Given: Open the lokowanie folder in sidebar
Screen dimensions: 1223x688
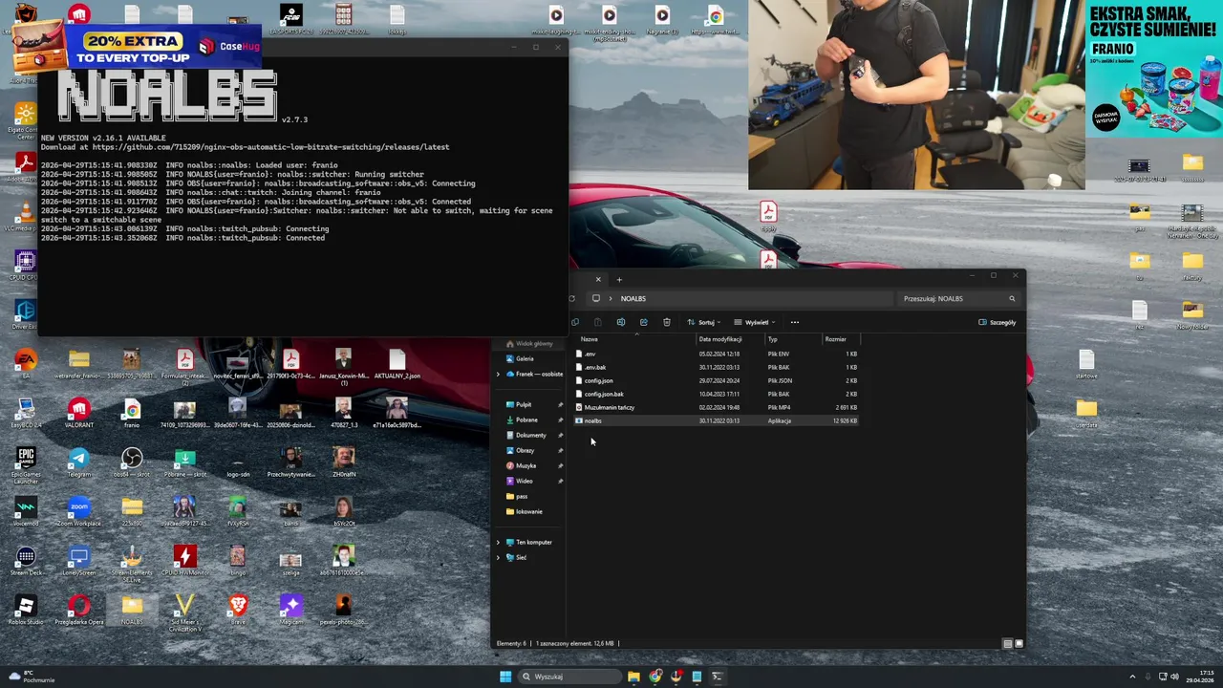Looking at the screenshot, I should (x=524, y=511).
